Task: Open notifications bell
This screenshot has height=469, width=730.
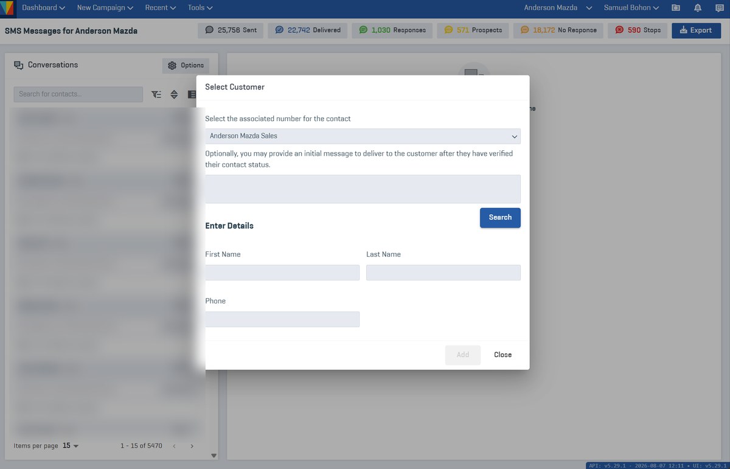Action: pos(698,8)
